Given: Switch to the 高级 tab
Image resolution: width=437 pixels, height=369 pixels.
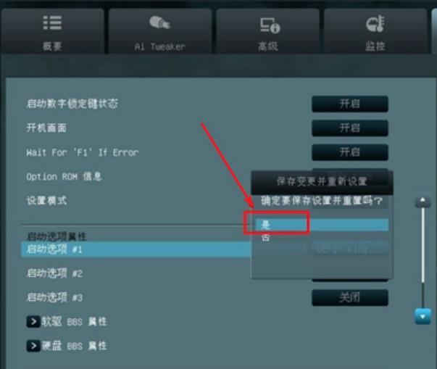Looking at the screenshot, I should pyautogui.click(x=267, y=31).
